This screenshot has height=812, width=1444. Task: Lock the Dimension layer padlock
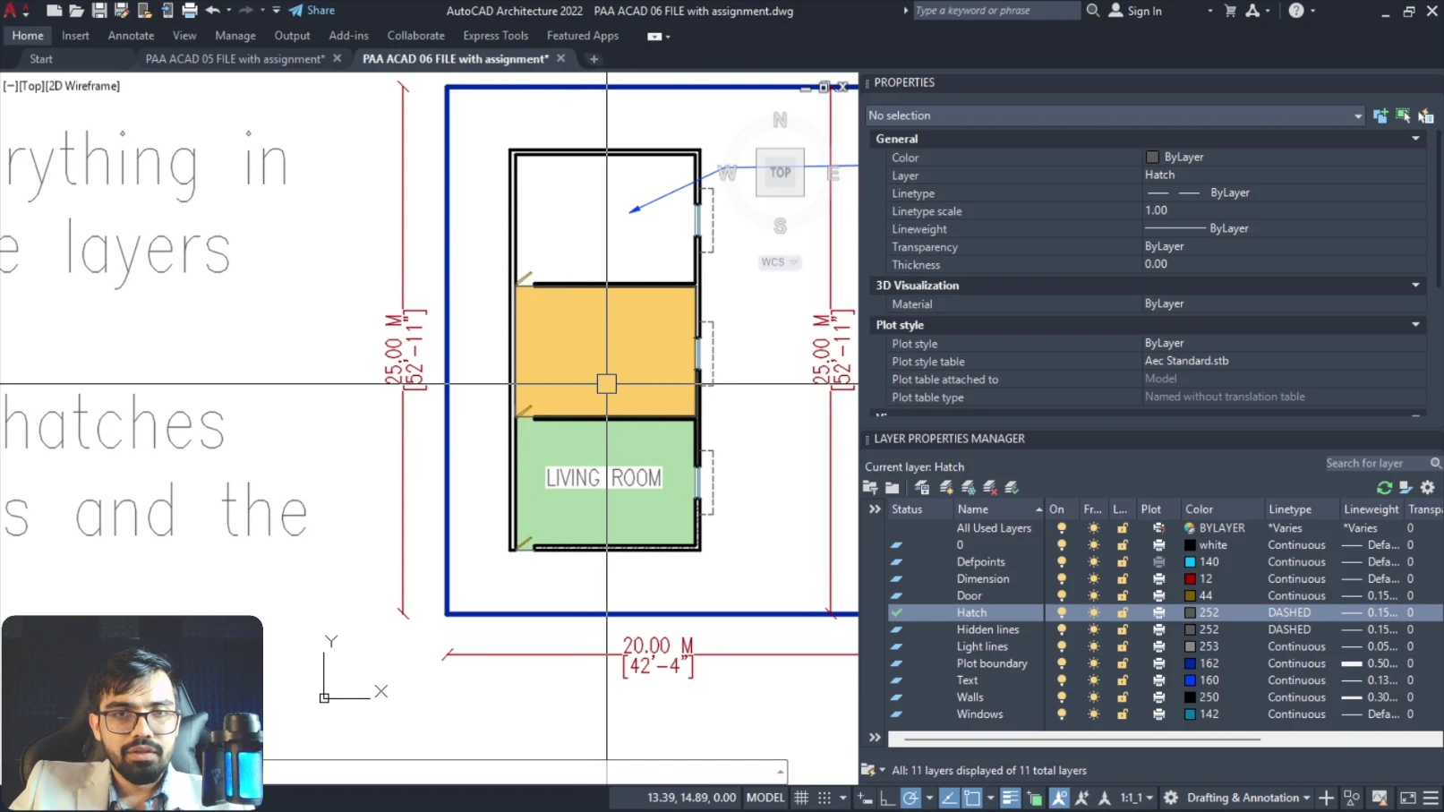[x=1122, y=579]
